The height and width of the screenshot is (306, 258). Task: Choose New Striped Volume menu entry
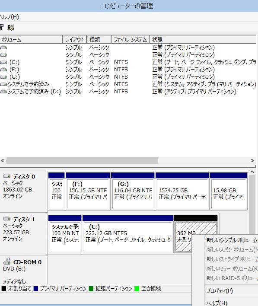pos(232,259)
